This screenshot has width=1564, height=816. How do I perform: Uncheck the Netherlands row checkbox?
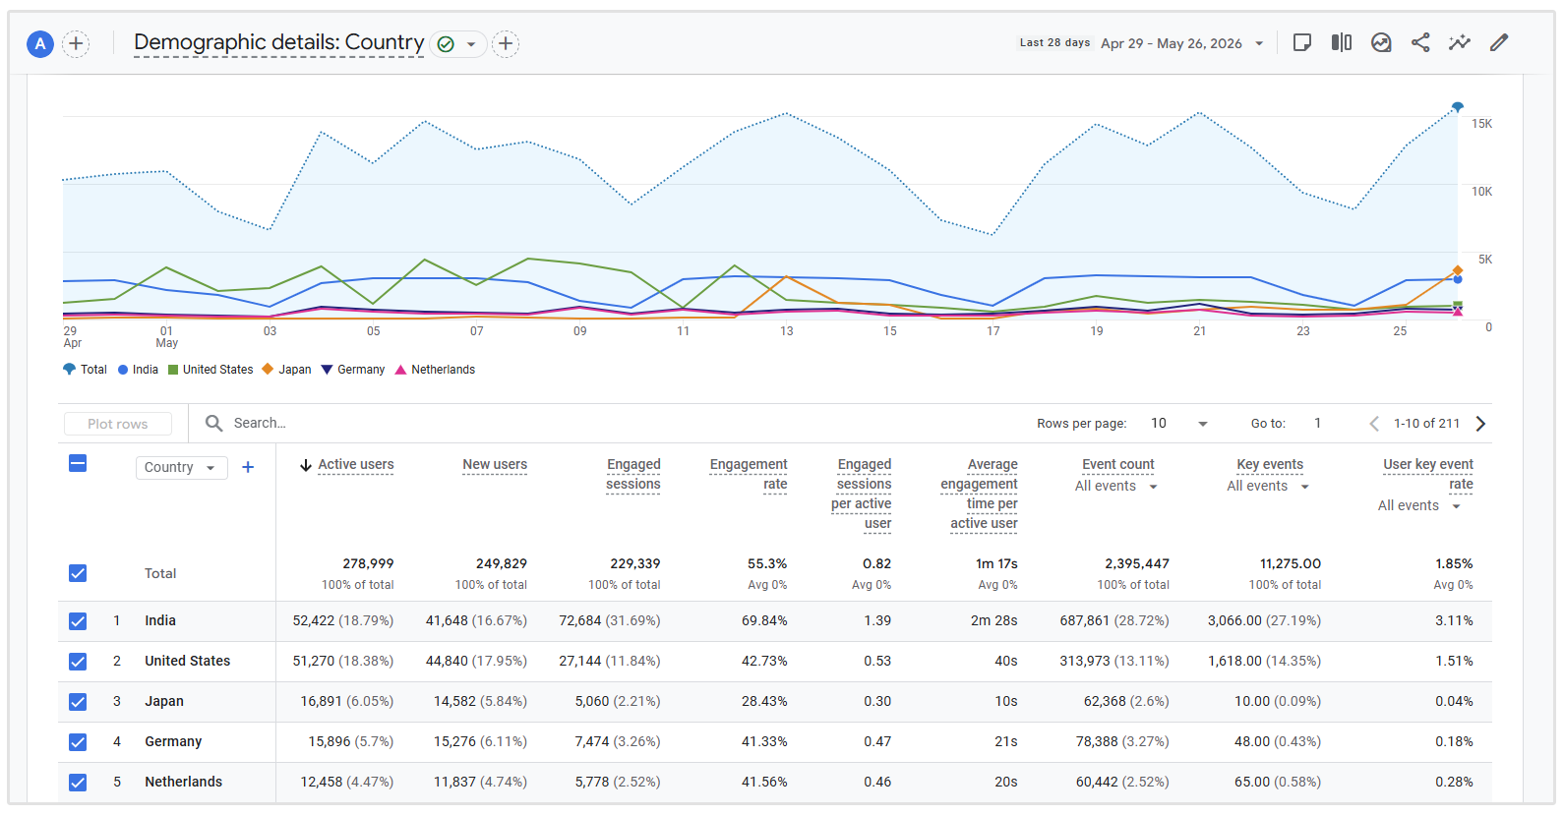(78, 783)
